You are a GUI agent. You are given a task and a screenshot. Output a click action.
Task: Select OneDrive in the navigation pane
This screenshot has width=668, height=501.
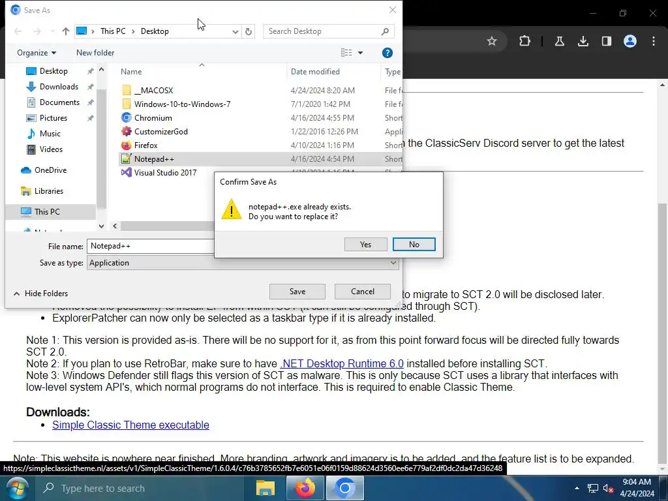(x=50, y=170)
